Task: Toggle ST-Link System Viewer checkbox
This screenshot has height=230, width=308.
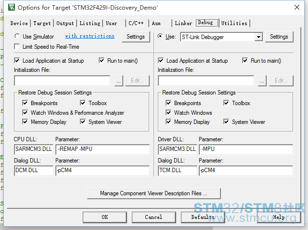Action: point(226,122)
